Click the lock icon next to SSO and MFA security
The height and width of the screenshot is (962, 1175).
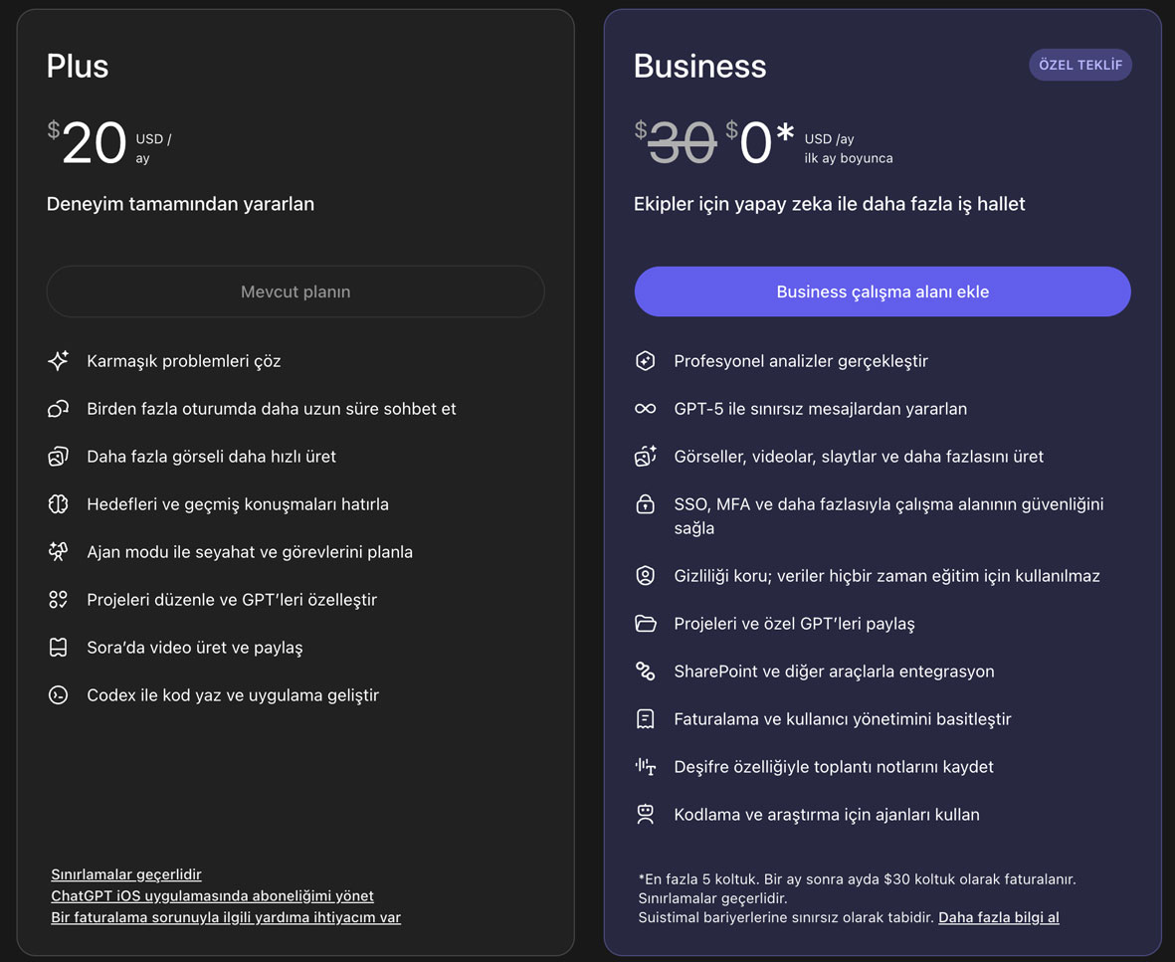point(646,504)
